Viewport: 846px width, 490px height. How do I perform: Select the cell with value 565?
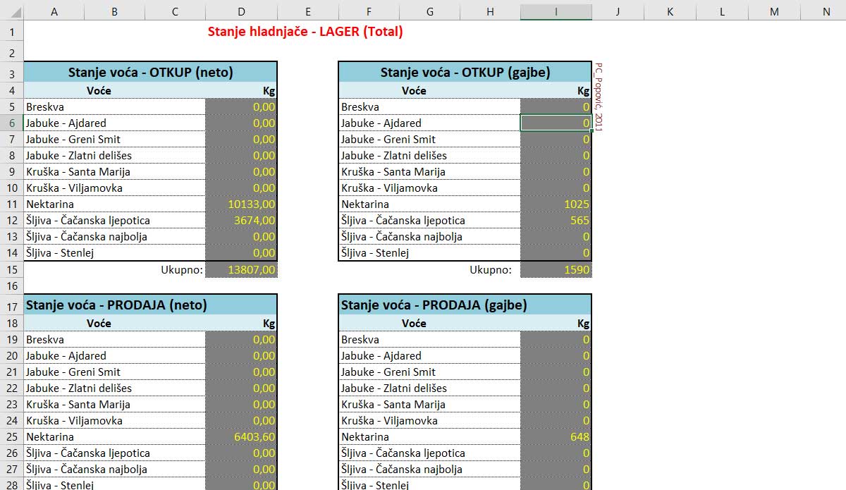pos(556,221)
